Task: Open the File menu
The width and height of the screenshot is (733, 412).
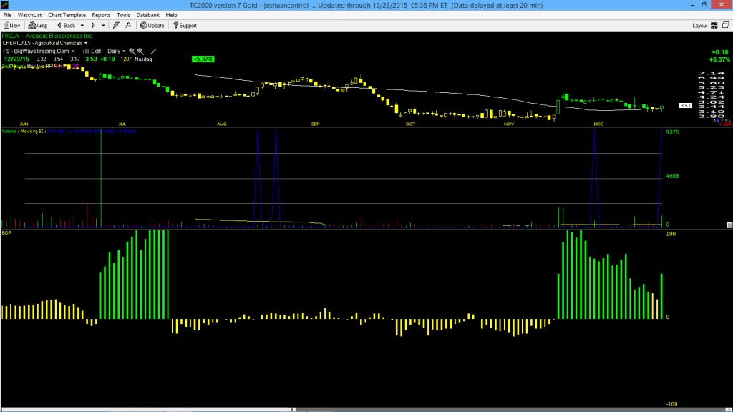Action: [x=7, y=15]
